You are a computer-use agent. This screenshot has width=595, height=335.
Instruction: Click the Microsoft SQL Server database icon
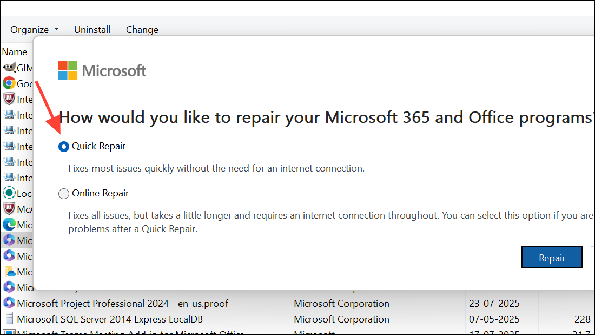(x=10, y=319)
